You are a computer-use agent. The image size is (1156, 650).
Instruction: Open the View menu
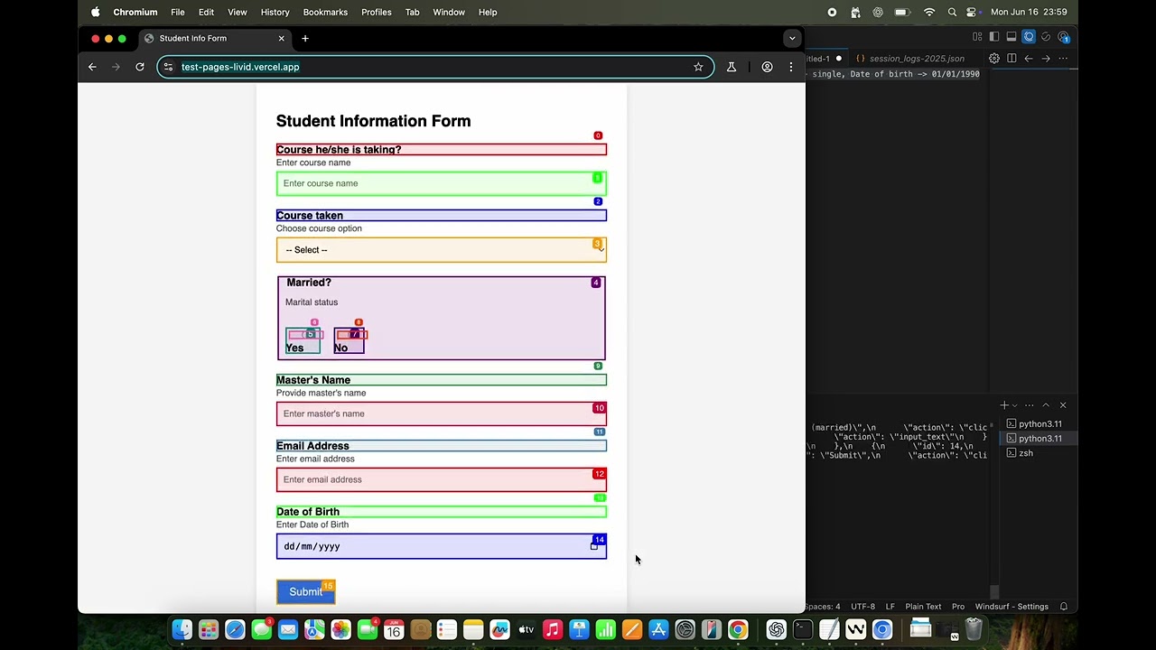238,12
